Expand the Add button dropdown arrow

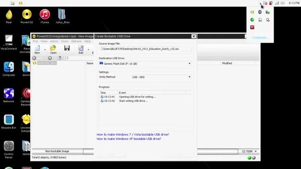[88, 50]
